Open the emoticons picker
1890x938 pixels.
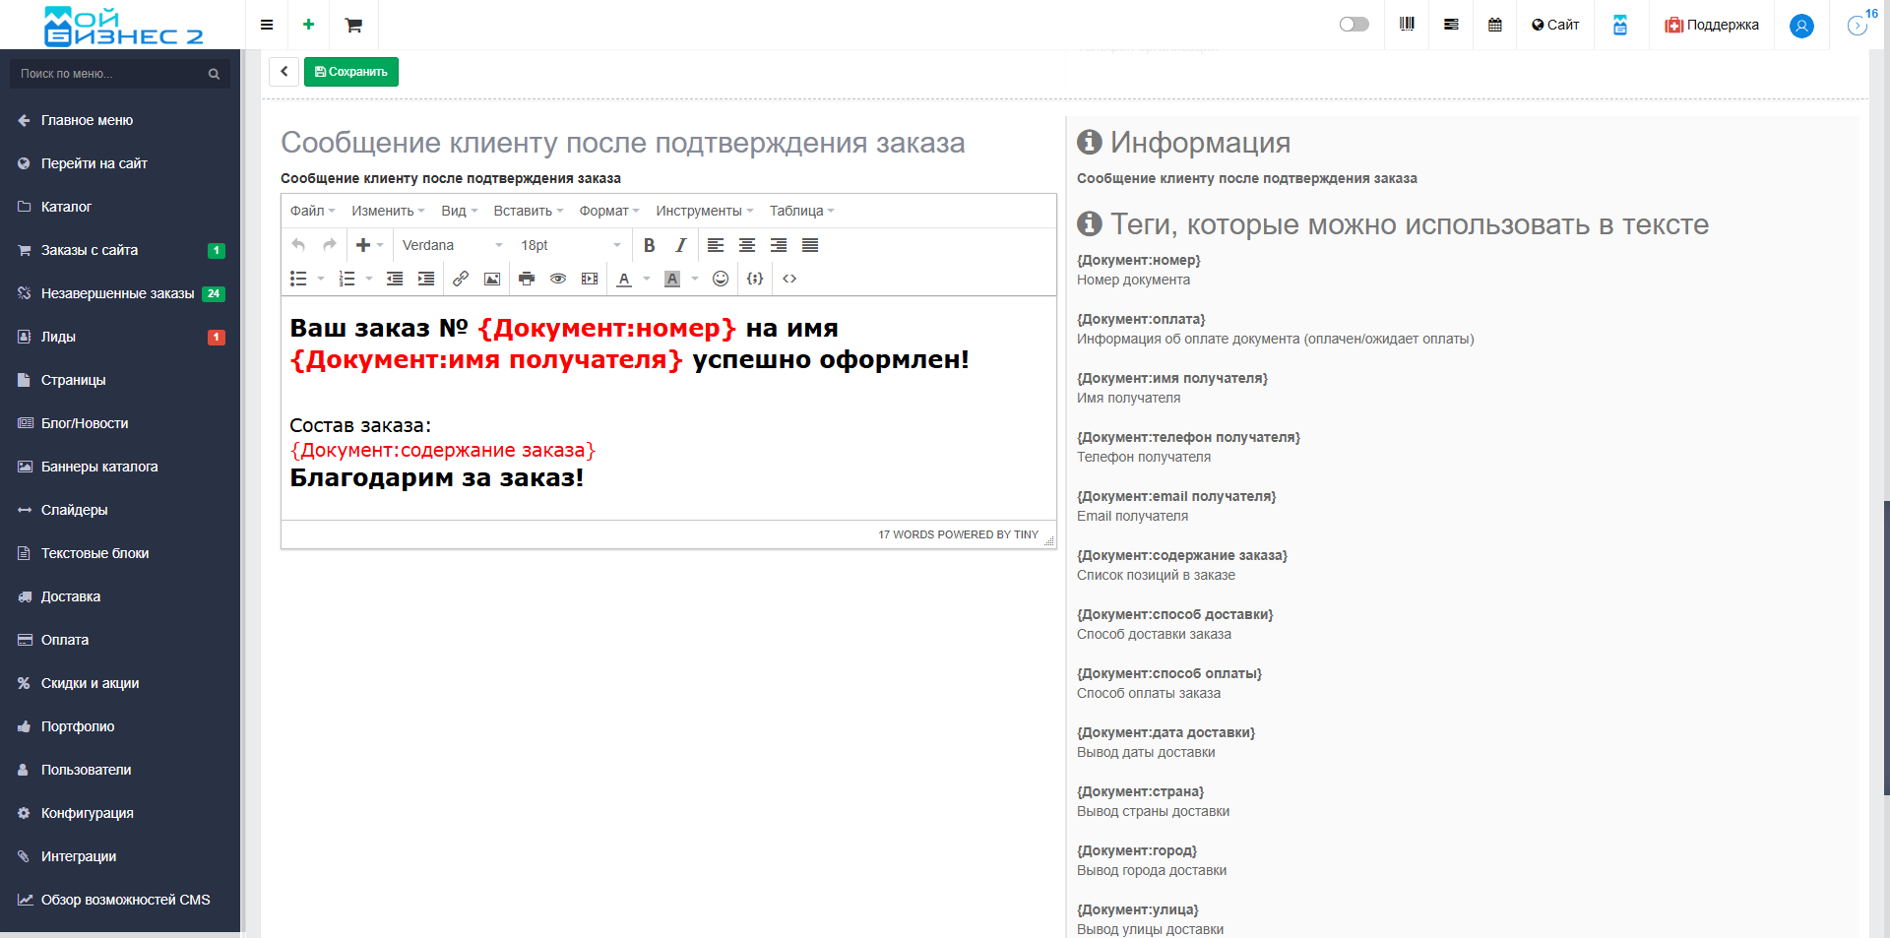[721, 279]
